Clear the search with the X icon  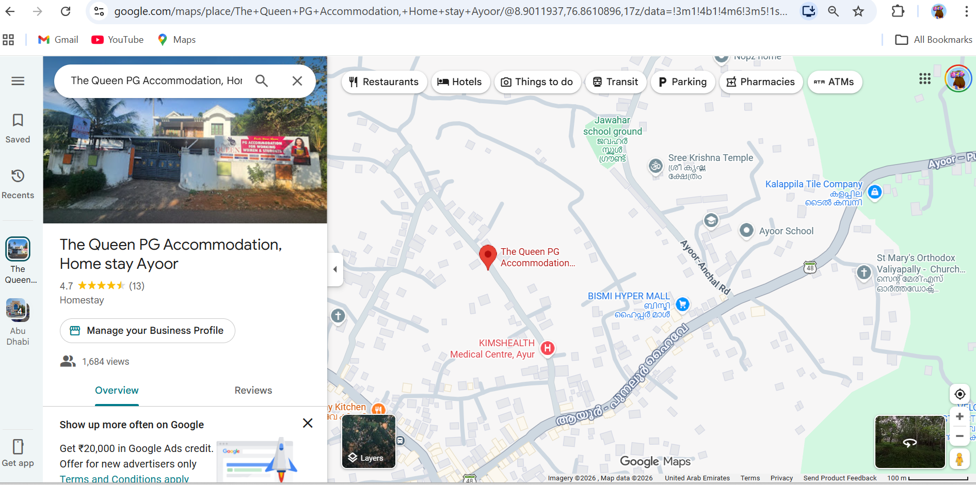[297, 81]
